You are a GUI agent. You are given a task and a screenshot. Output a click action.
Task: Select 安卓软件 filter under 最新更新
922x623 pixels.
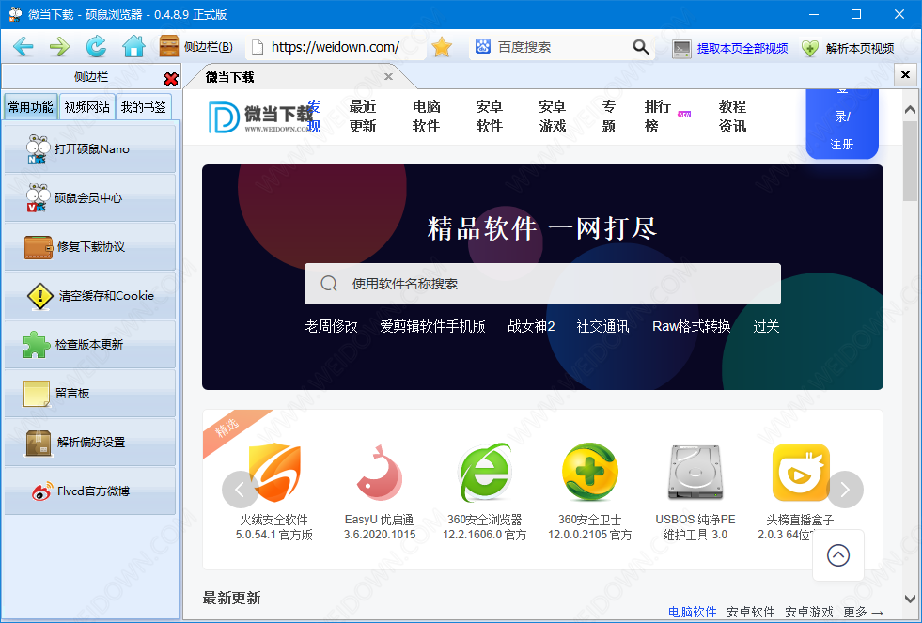[x=750, y=612]
